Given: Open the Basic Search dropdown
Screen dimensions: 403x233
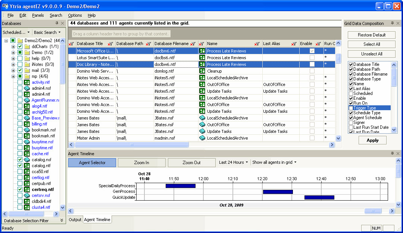Looking at the screenshot, I should pos(47,32).
